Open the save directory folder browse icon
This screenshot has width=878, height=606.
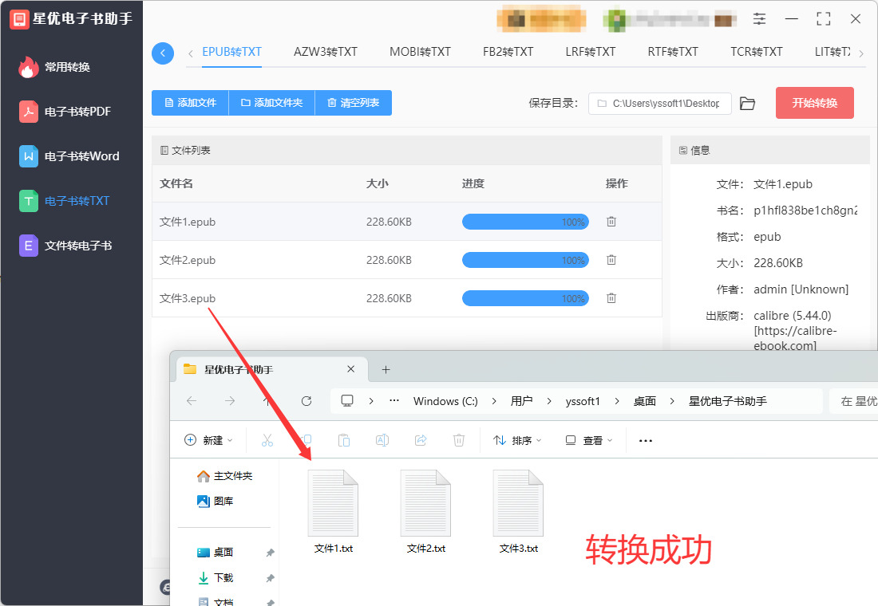pos(747,104)
